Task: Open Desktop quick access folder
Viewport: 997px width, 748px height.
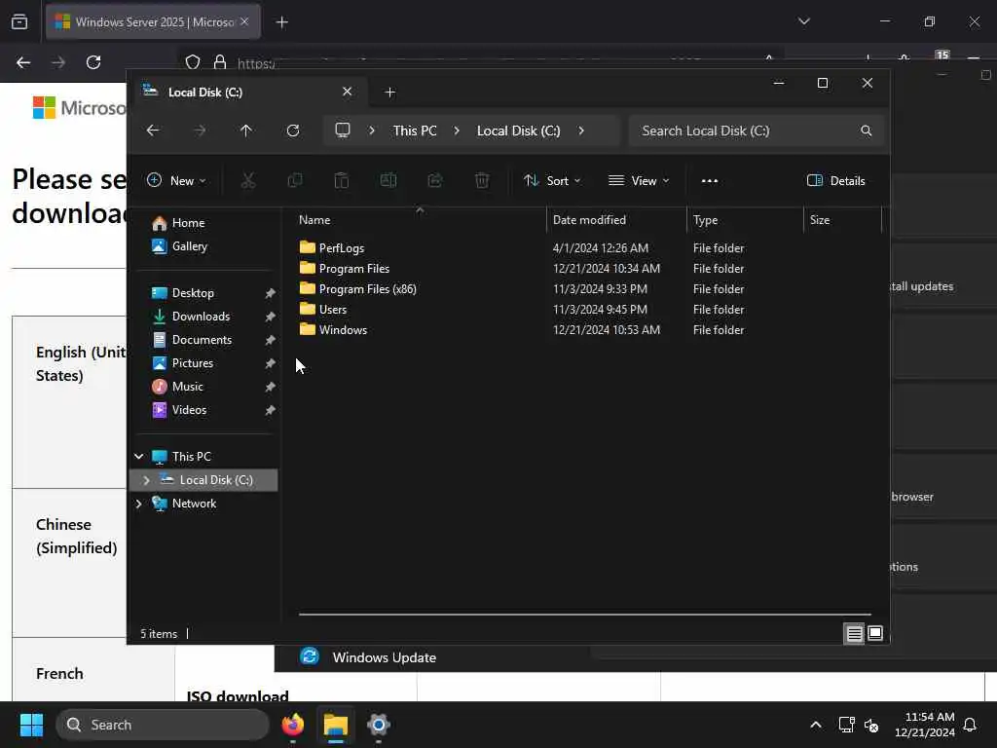Action: [x=193, y=292]
